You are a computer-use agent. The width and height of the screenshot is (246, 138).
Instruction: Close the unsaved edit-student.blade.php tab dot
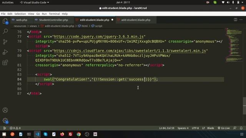[x=112, y=20]
